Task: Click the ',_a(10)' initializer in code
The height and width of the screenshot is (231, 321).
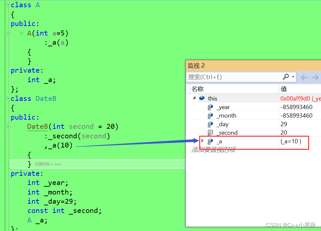Action: (x=58, y=146)
